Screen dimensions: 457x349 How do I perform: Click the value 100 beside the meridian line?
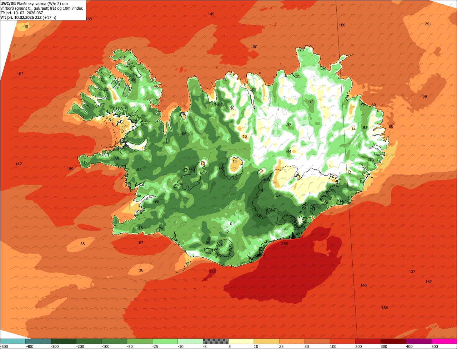click(342, 25)
